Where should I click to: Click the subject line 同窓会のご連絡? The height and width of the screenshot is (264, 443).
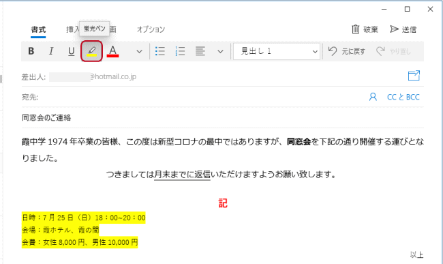click(46, 117)
